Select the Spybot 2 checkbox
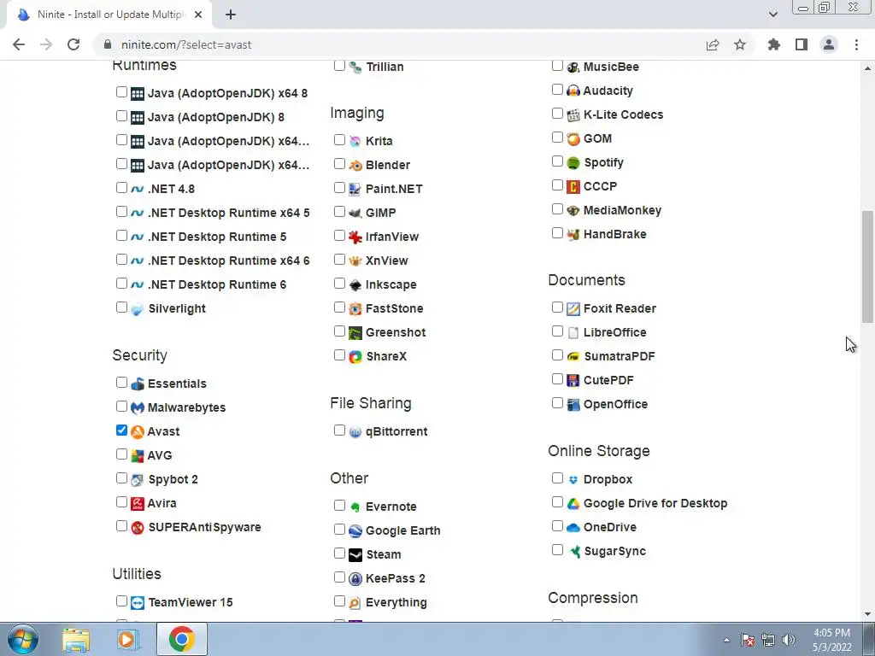The image size is (875, 656). [x=121, y=478]
